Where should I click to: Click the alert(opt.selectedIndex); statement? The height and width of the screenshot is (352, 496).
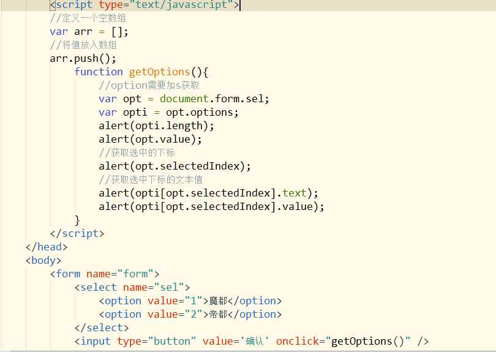point(175,166)
